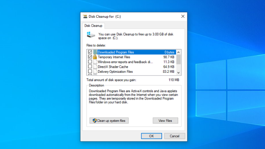265x149 pixels.
Task: Click the drive icon beside the free-space message
Action: pyautogui.click(x=91, y=35)
